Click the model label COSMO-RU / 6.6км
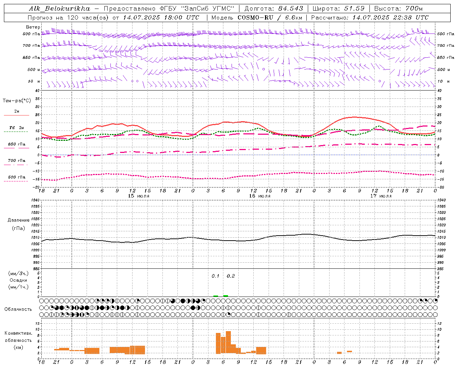Viewport: 456px width, 365px height. 270,17
